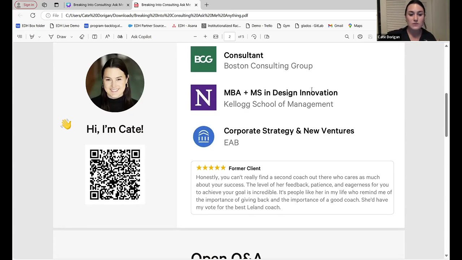Click the Sign in profile button
462x260 pixels.
[x=26, y=5]
